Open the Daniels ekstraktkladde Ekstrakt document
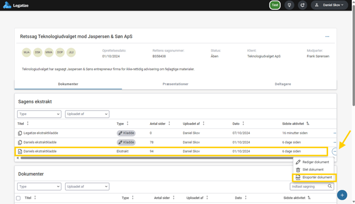355x204 pixels. pyautogui.click(x=40, y=151)
